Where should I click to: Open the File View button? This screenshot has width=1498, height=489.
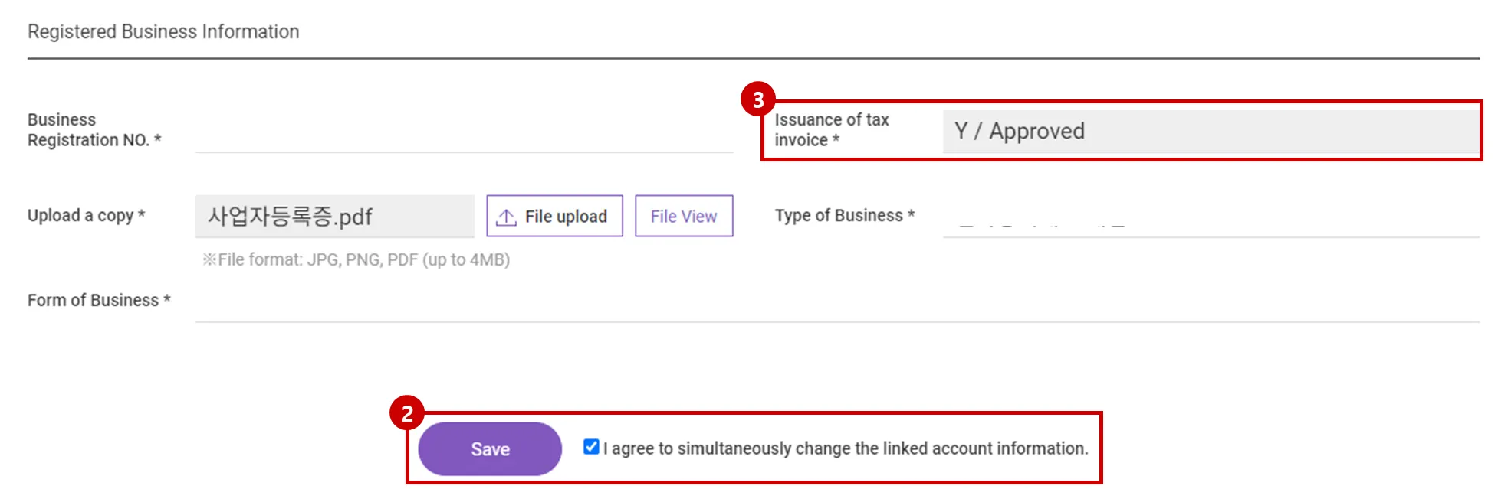[x=683, y=217]
